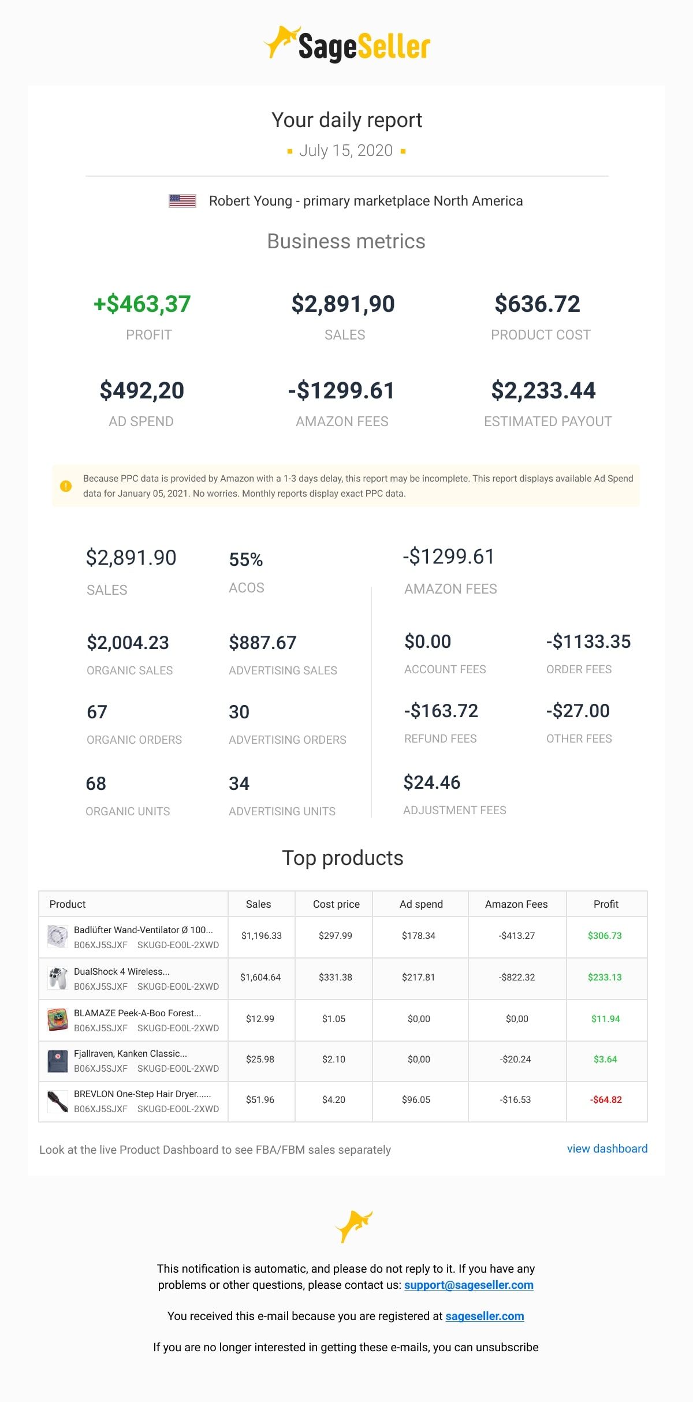This screenshot has height=1402, width=693.
Task: Click the Profit column header
Action: pyautogui.click(x=606, y=904)
